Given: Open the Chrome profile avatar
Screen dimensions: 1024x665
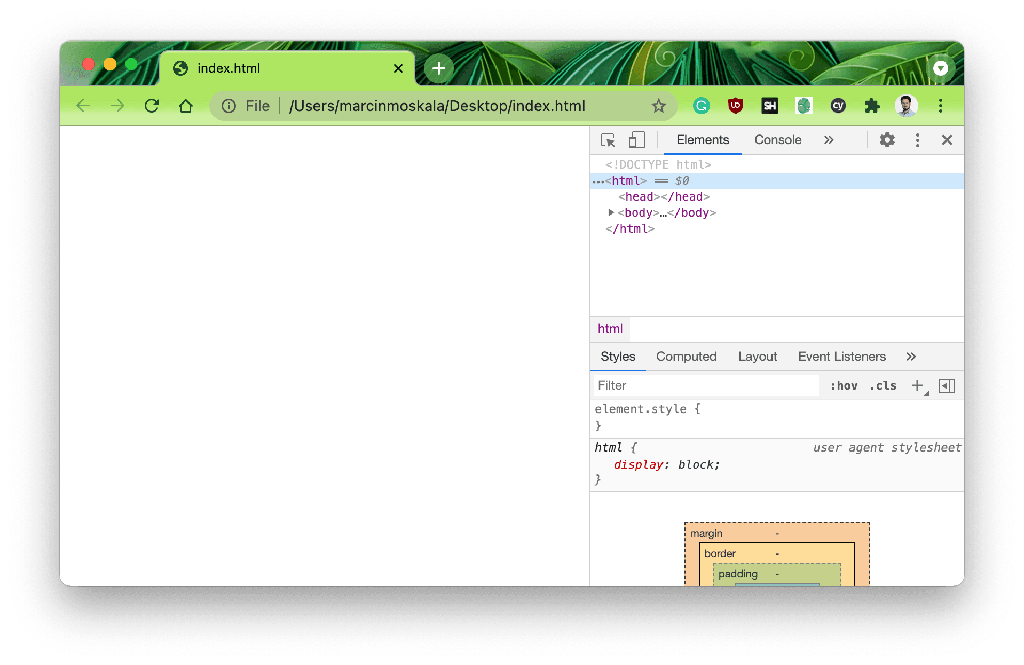Looking at the screenshot, I should coord(906,106).
